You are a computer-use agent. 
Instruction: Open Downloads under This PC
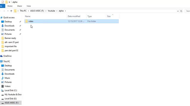(x=9, y=74)
